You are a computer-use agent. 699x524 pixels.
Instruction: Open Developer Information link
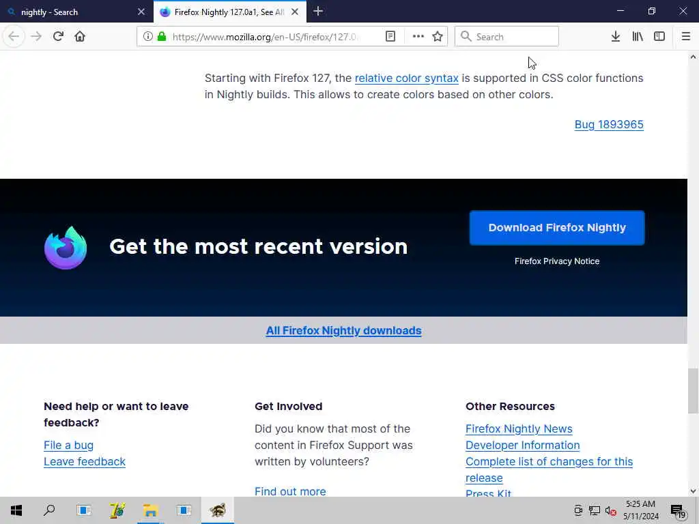(x=522, y=445)
